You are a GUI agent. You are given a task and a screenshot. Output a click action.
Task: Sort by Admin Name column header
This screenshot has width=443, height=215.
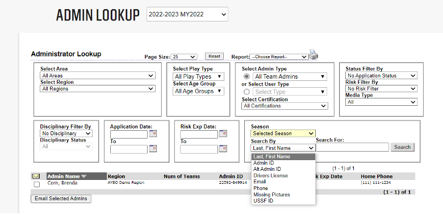tap(64, 177)
